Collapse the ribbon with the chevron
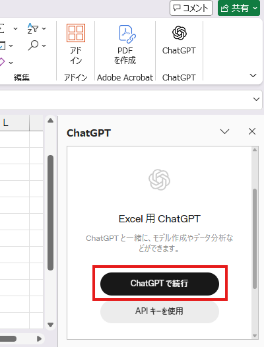Image resolution: width=264 pixels, height=347 pixels. pyautogui.click(x=253, y=75)
